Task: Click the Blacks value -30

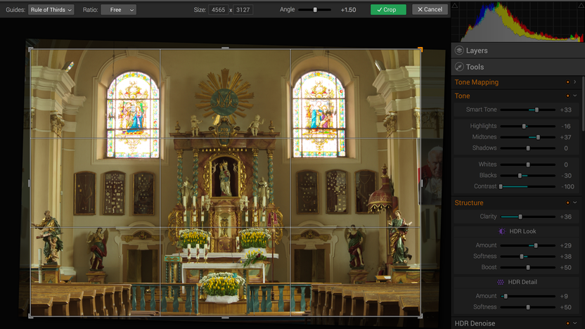Action: coord(566,175)
